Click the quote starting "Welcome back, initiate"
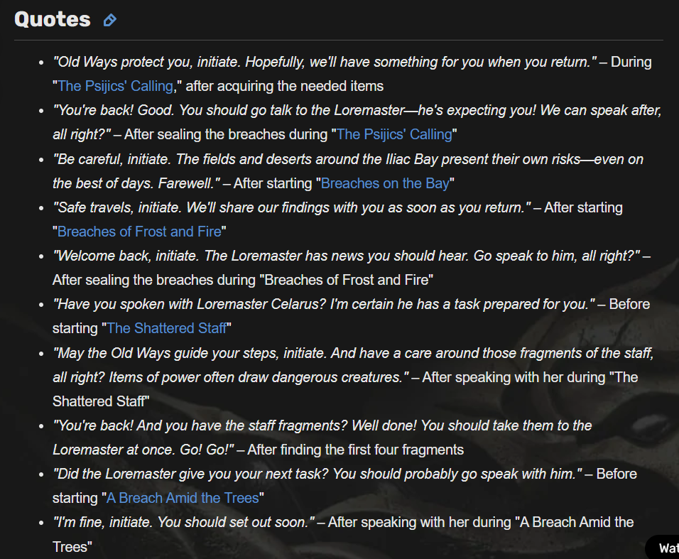Screen dimensions: 679x559 (346, 256)
